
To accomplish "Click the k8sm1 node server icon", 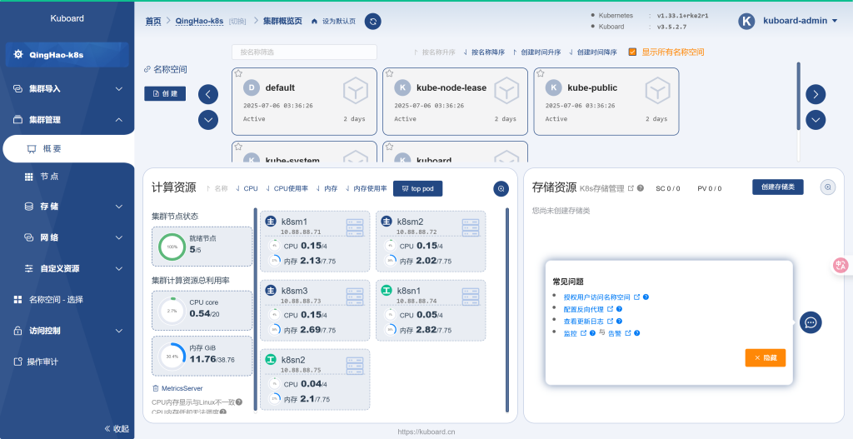I will [355, 226].
